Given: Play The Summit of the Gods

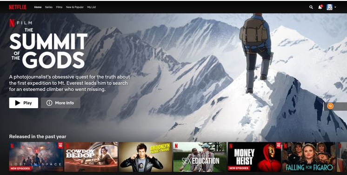Looking at the screenshot, I should click(x=23, y=103).
